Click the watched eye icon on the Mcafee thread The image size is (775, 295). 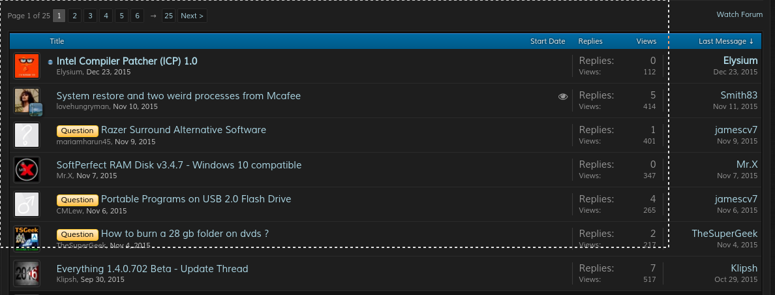(x=563, y=97)
